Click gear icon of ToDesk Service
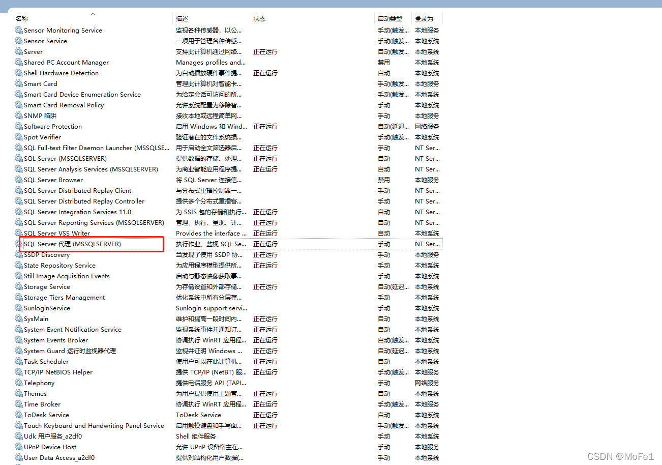 point(19,415)
